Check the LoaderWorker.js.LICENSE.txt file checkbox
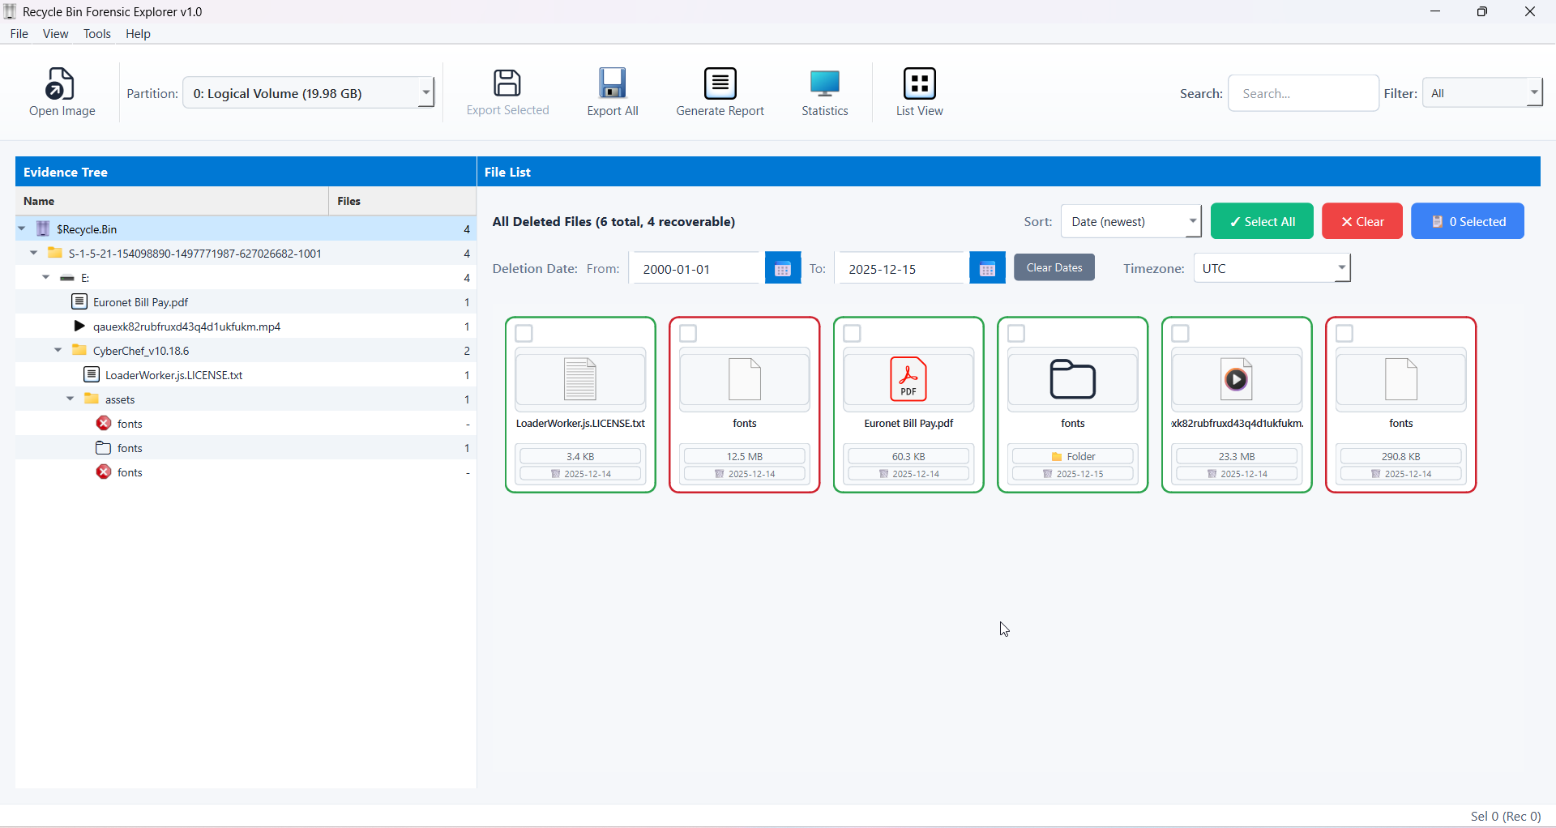This screenshot has height=828, width=1556. tap(524, 334)
